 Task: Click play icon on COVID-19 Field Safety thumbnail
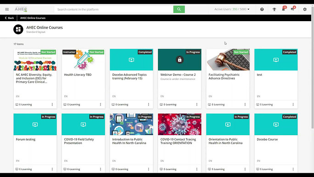click(83, 125)
